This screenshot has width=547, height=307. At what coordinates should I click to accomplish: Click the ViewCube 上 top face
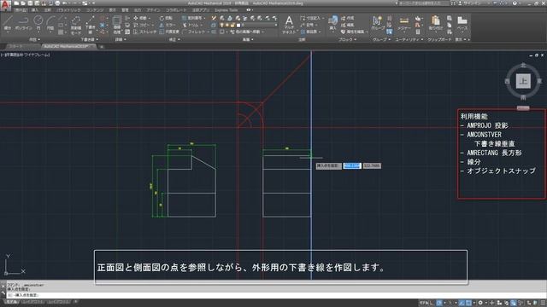coord(523,81)
